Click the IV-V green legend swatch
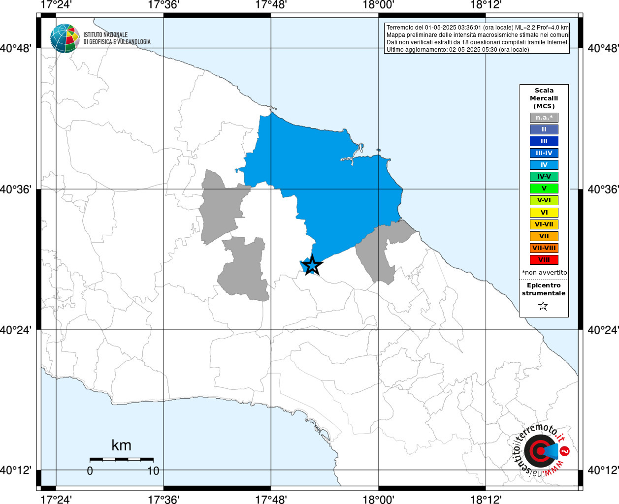The image size is (619, 504). pos(544,177)
